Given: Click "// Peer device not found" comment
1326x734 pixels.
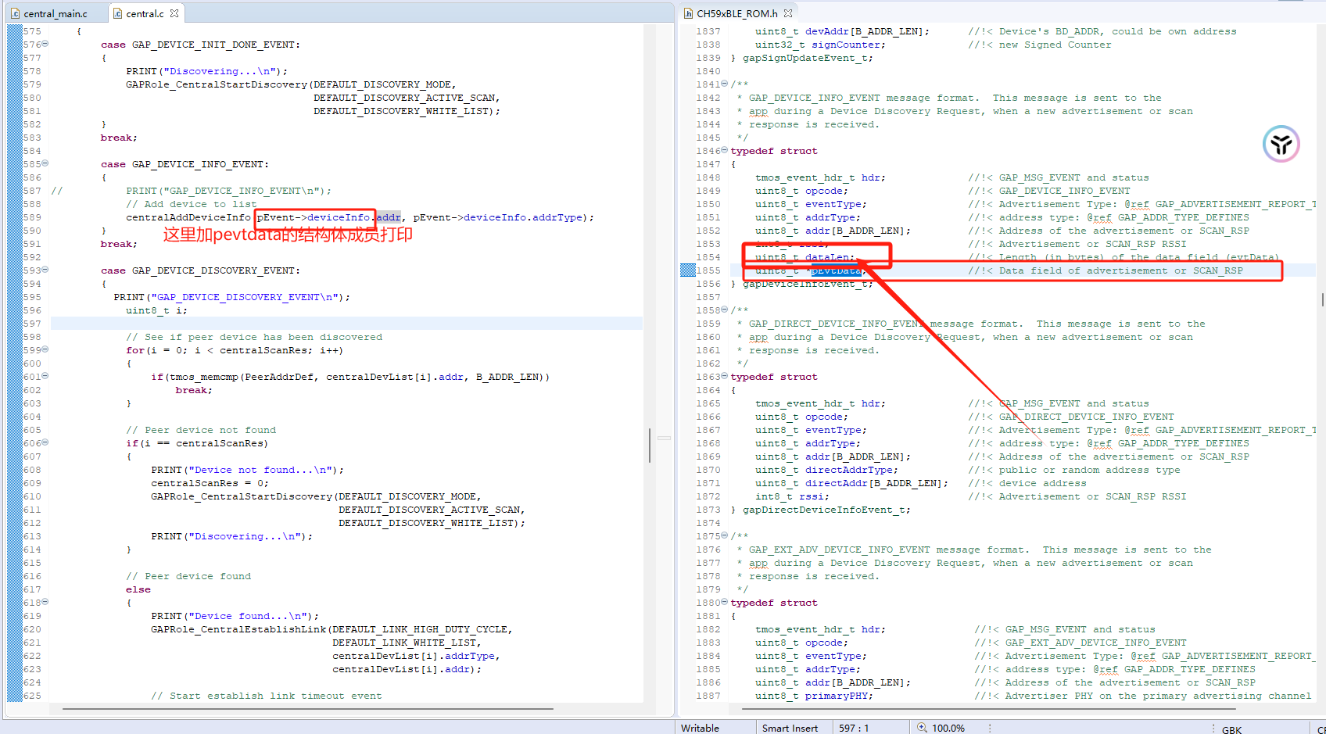Looking at the screenshot, I should point(201,430).
